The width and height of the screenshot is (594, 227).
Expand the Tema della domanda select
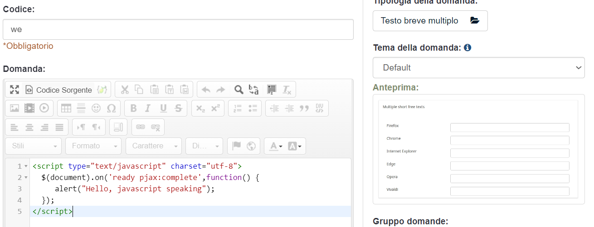[x=478, y=67]
